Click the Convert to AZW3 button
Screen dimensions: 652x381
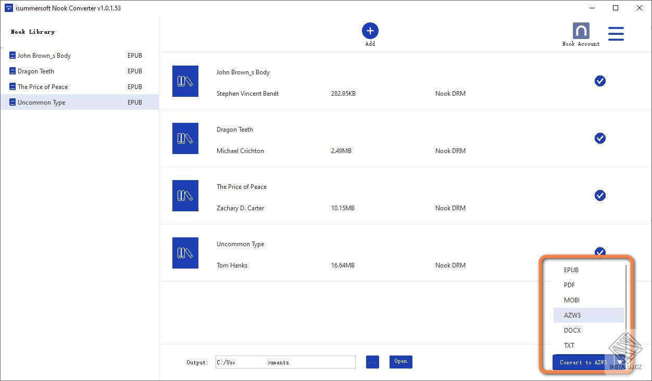[583, 362]
